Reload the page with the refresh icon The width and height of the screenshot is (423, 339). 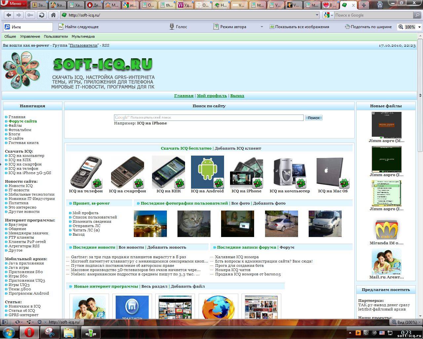(42, 15)
